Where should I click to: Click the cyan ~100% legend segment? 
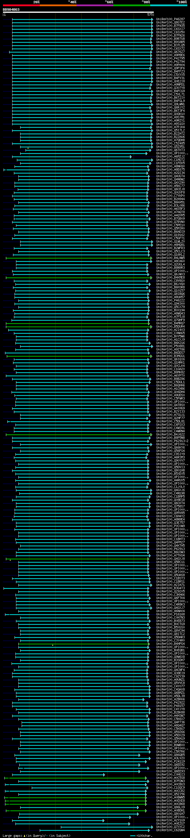point(169,6)
